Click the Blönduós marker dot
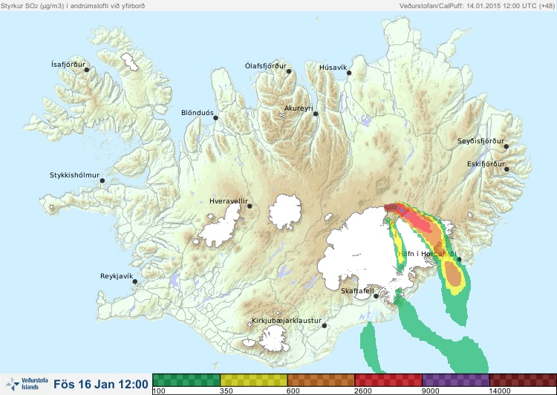The height and width of the screenshot is (395, 557). click(x=215, y=117)
